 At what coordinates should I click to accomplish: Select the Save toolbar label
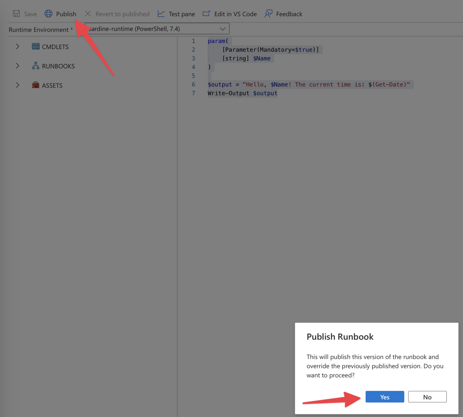coord(30,14)
